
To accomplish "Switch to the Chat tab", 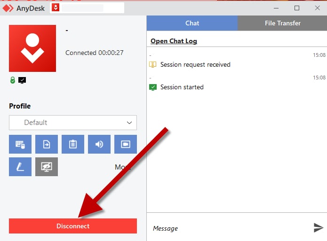I will [192, 23].
